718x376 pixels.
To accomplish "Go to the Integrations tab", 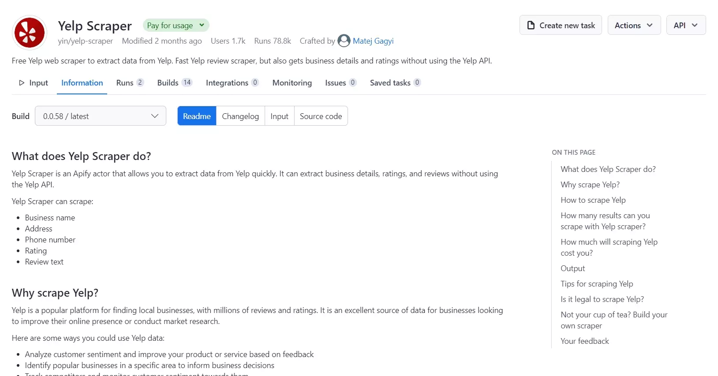I will 232,83.
